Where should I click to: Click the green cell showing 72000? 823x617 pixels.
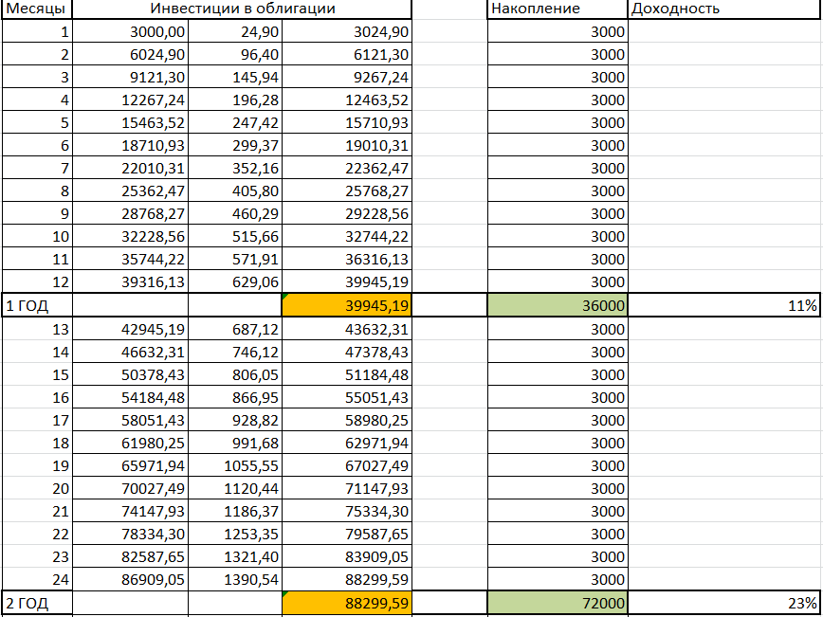[x=558, y=603]
